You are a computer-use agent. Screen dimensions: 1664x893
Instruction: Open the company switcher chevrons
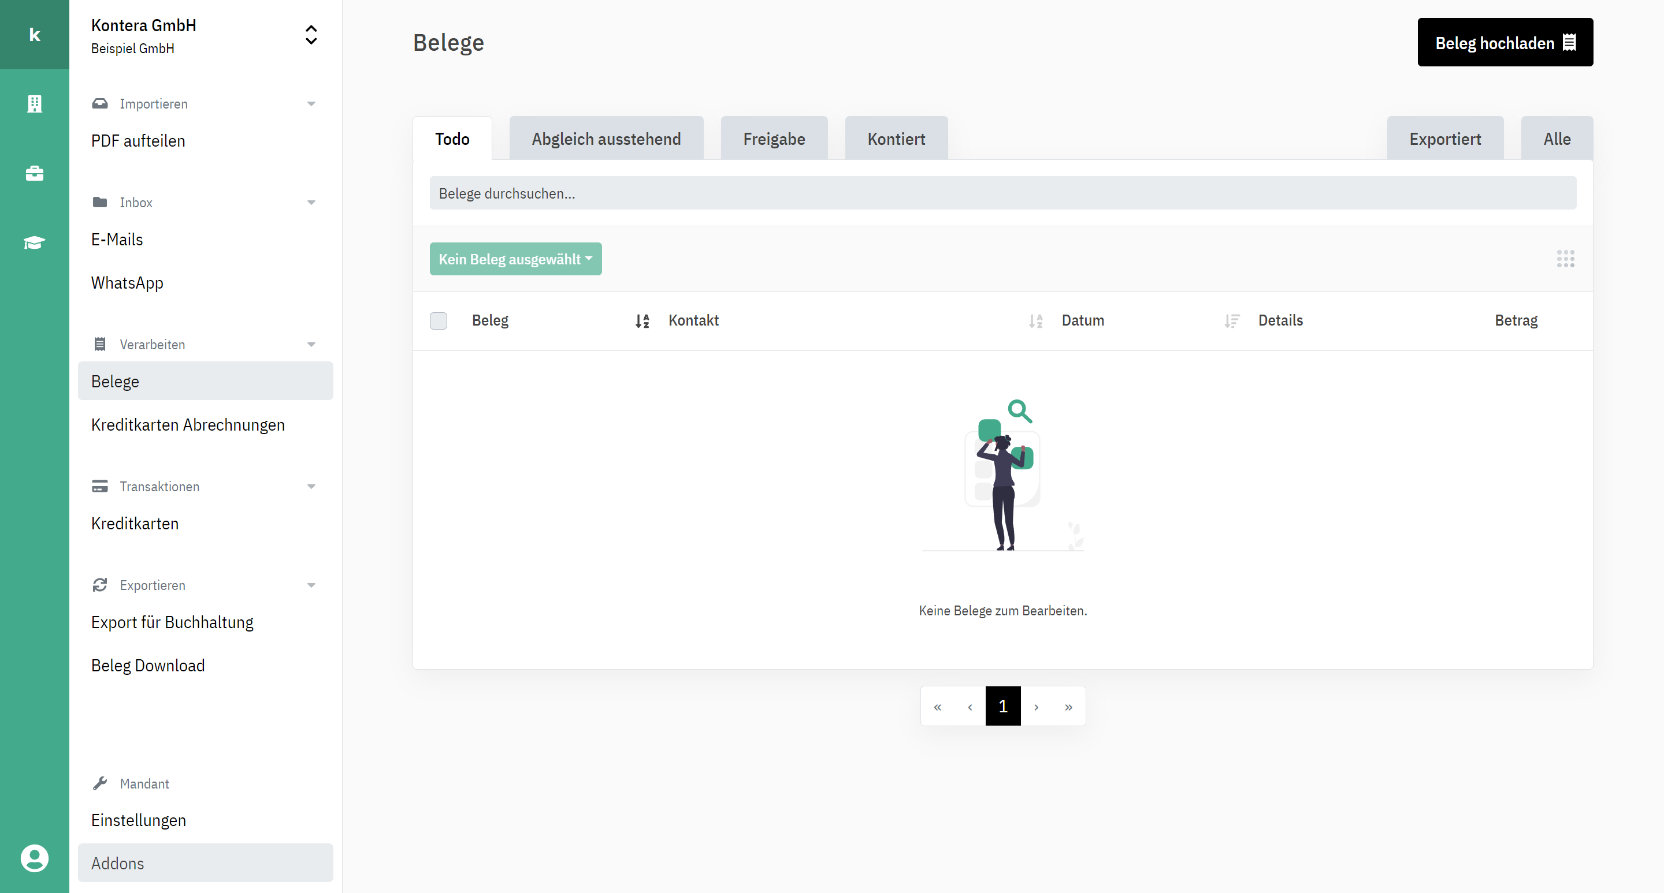[311, 35]
